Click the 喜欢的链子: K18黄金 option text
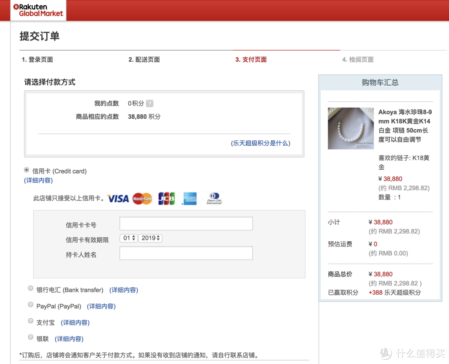Viewport: 449px width, 364px height. [x=404, y=162]
